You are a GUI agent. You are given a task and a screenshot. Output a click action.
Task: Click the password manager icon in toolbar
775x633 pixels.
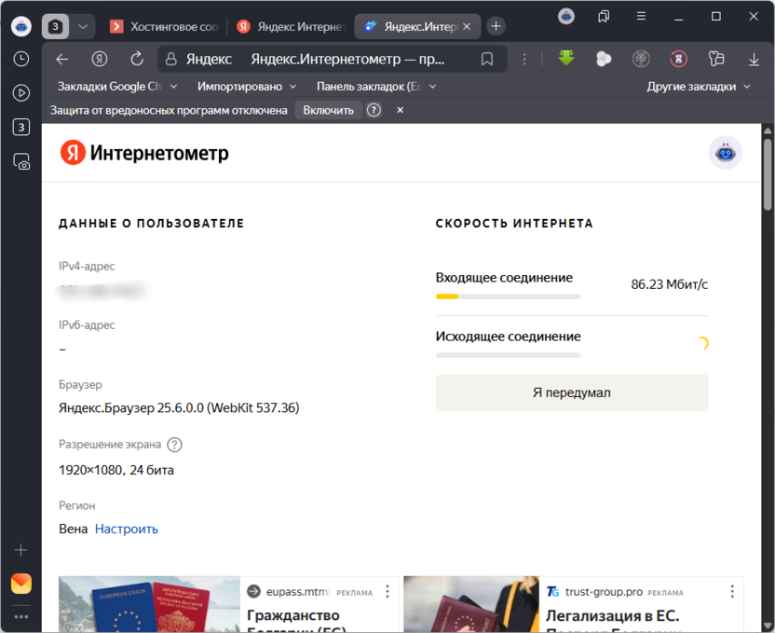point(715,58)
